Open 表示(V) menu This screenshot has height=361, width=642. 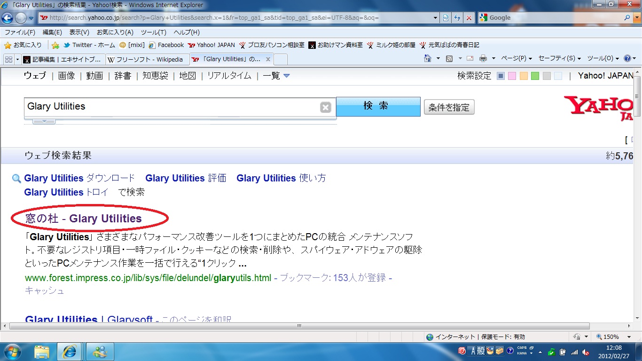click(x=79, y=32)
